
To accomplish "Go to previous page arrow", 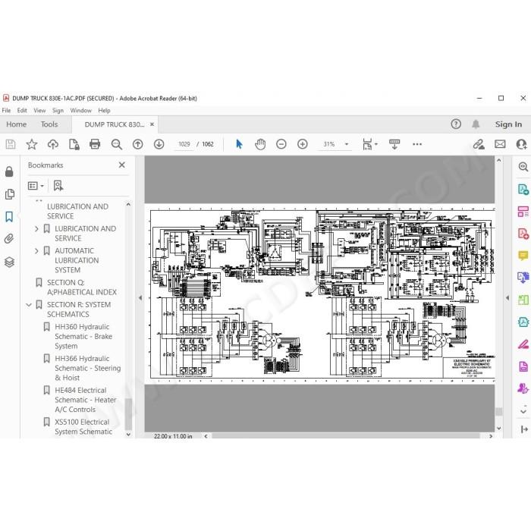I will point(137,144).
